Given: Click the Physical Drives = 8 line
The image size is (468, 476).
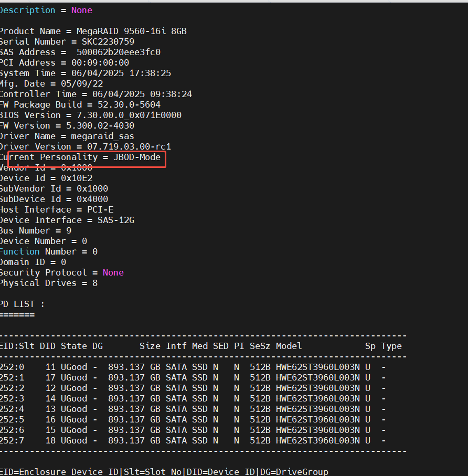Looking at the screenshot, I should (x=49, y=283).
